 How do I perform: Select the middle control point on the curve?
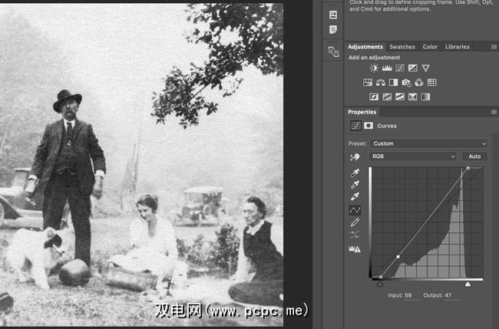398,256
